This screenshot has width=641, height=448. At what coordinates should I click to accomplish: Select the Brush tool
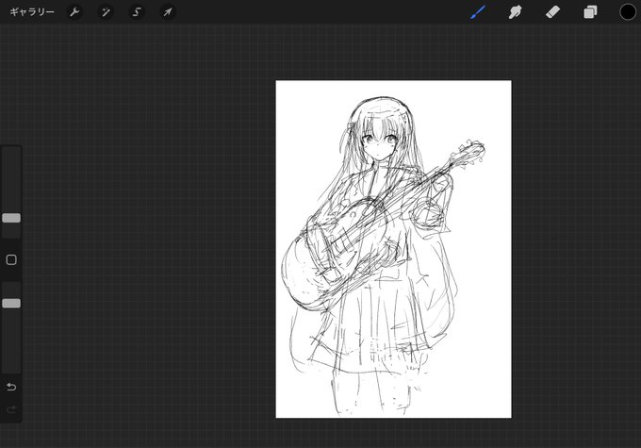point(478,12)
